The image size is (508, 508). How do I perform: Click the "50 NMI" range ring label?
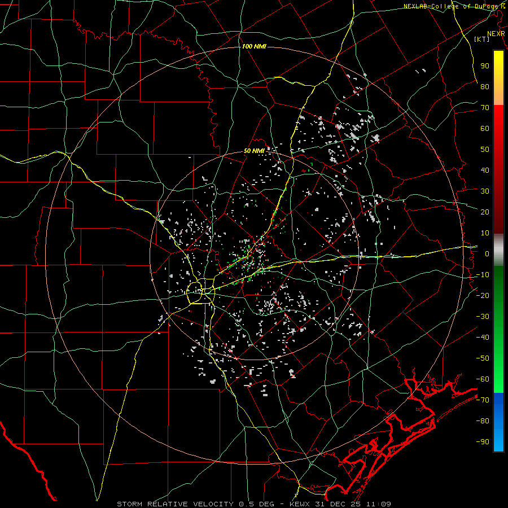click(254, 151)
